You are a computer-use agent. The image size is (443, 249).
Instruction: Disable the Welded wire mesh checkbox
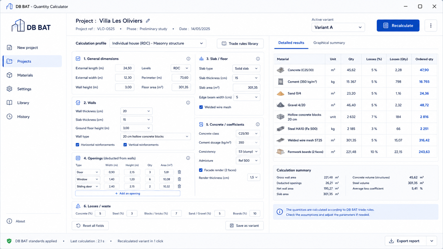[201, 107]
